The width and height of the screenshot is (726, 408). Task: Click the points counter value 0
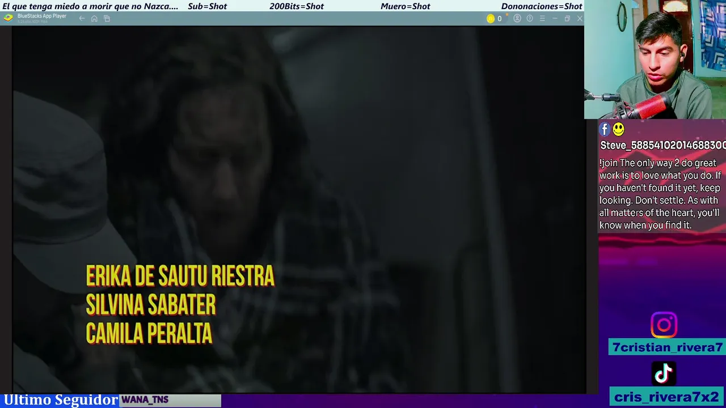pyautogui.click(x=500, y=19)
